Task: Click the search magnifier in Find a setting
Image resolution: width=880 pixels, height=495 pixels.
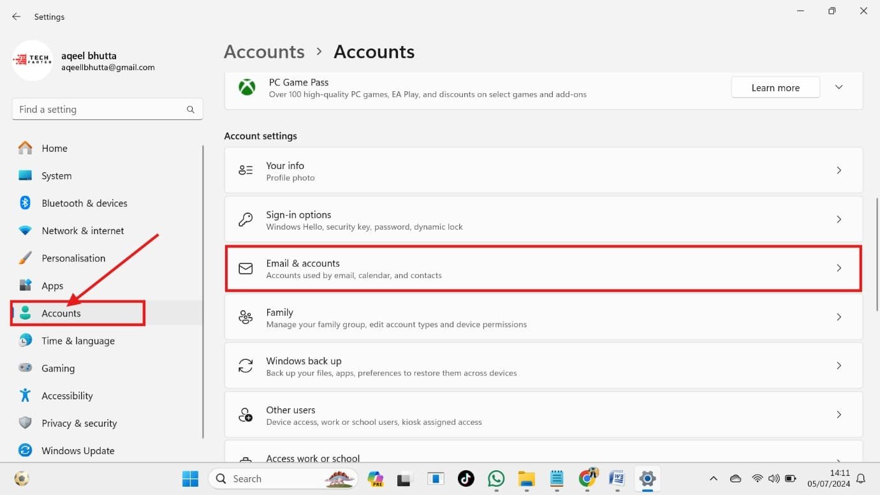Action: tap(190, 110)
